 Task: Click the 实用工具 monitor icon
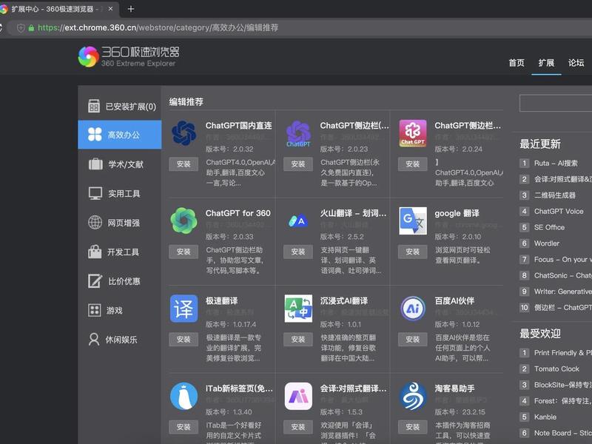(x=95, y=193)
